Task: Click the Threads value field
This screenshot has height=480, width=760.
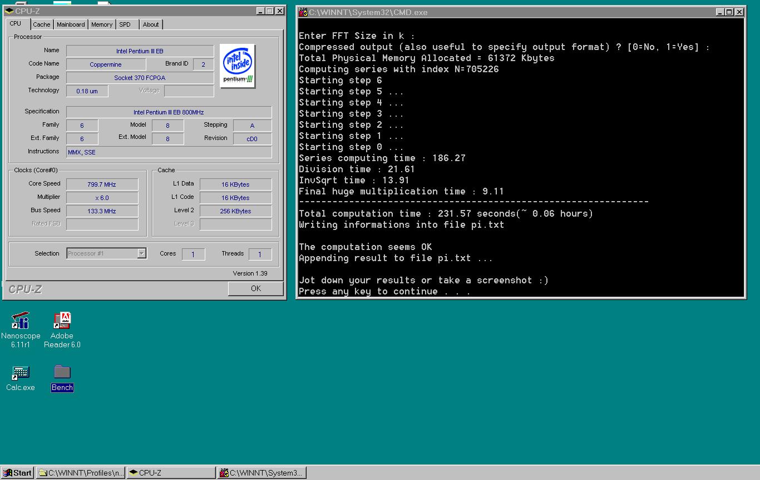Action: [x=260, y=254]
